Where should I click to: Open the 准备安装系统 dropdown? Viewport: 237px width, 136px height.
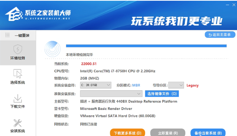111,94
